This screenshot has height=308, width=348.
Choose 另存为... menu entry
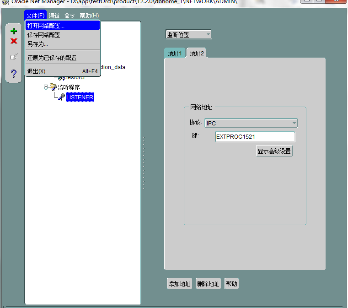pyautogui.click(x=63, y=44)
